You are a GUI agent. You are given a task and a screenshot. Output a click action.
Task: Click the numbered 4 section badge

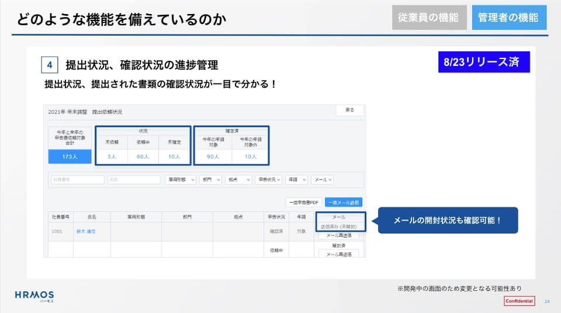[50, 64]
